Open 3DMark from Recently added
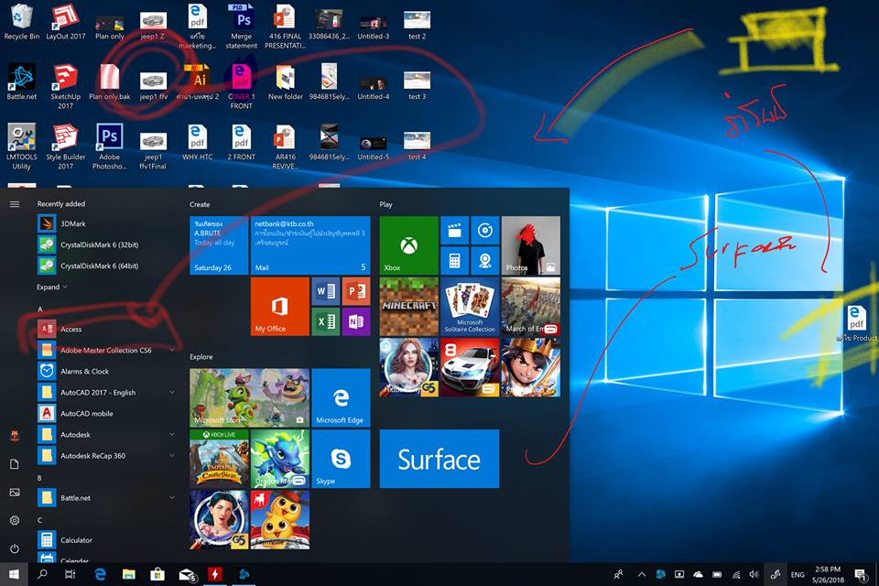Screen dimensions: 879x586 (x=106, y=223)
